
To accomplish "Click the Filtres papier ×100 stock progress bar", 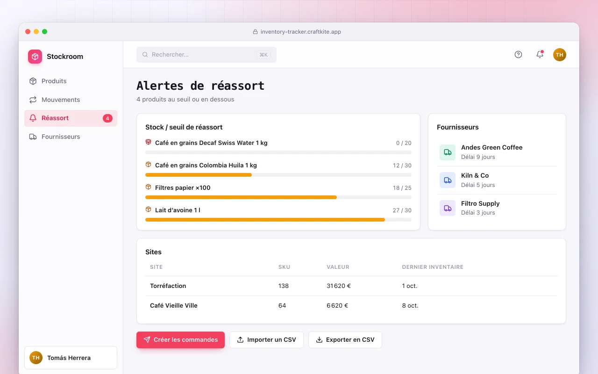I will click(278, 197).
